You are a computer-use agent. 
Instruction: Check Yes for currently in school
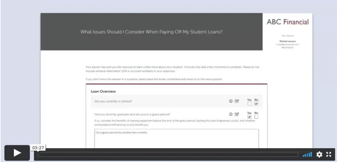249,104
